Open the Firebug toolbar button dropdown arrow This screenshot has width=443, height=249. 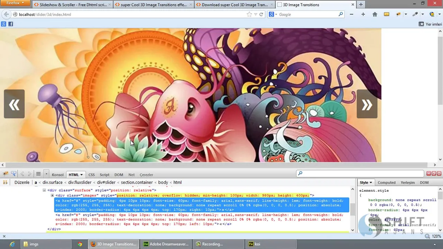tap(406, 15)
